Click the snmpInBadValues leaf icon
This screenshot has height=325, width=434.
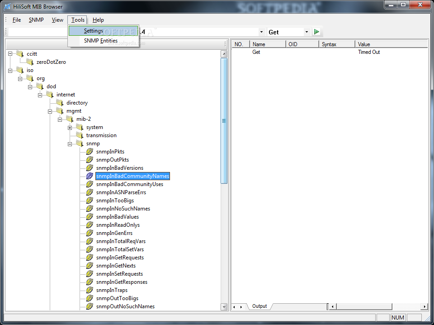[x=90, y=217]
